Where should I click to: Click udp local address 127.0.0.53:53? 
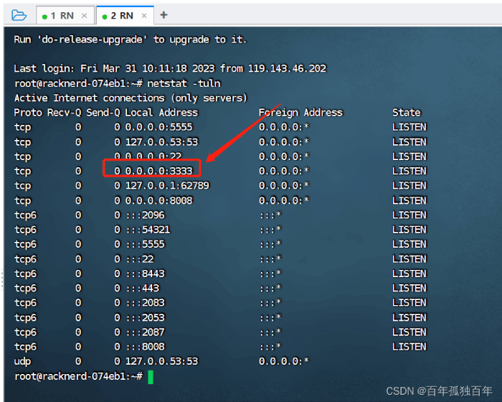[x=161, y=361]
